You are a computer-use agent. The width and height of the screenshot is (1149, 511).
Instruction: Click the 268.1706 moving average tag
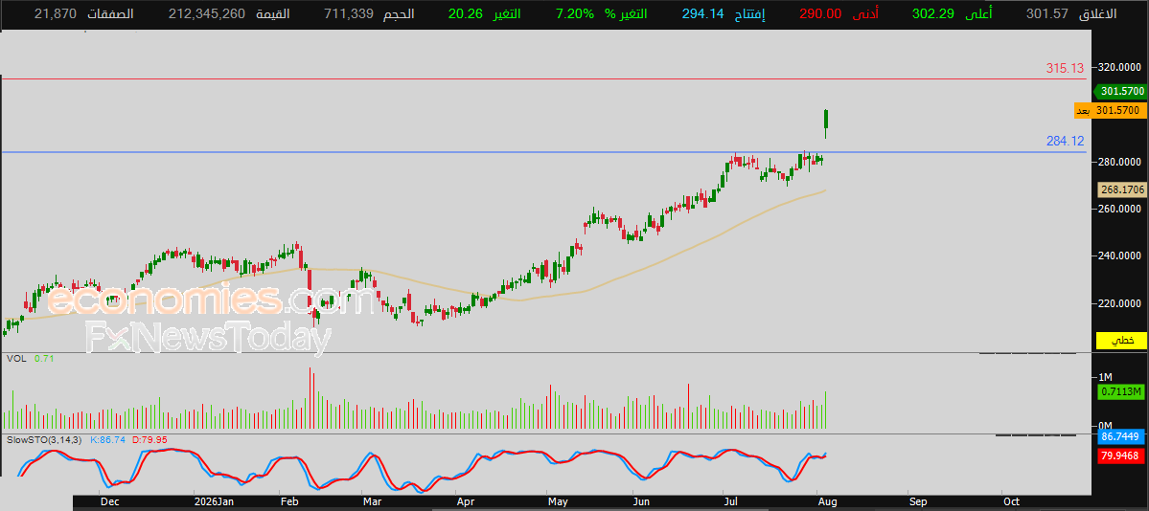(x=1121, y=190)
